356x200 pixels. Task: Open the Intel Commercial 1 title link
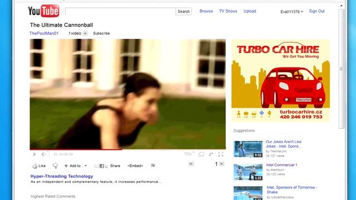click(281, 165)
